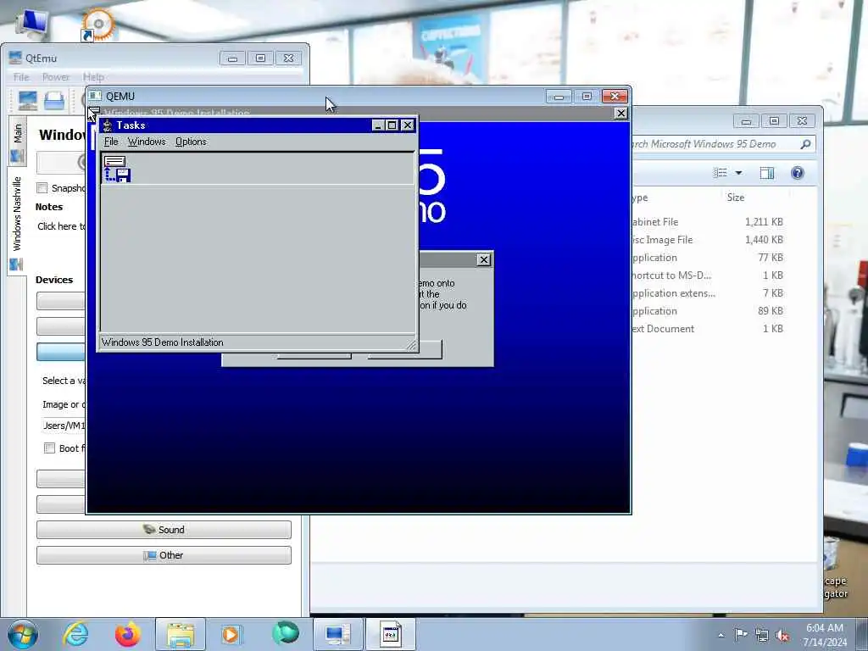
Task: Sort by the Type column header
Action: 640,198
